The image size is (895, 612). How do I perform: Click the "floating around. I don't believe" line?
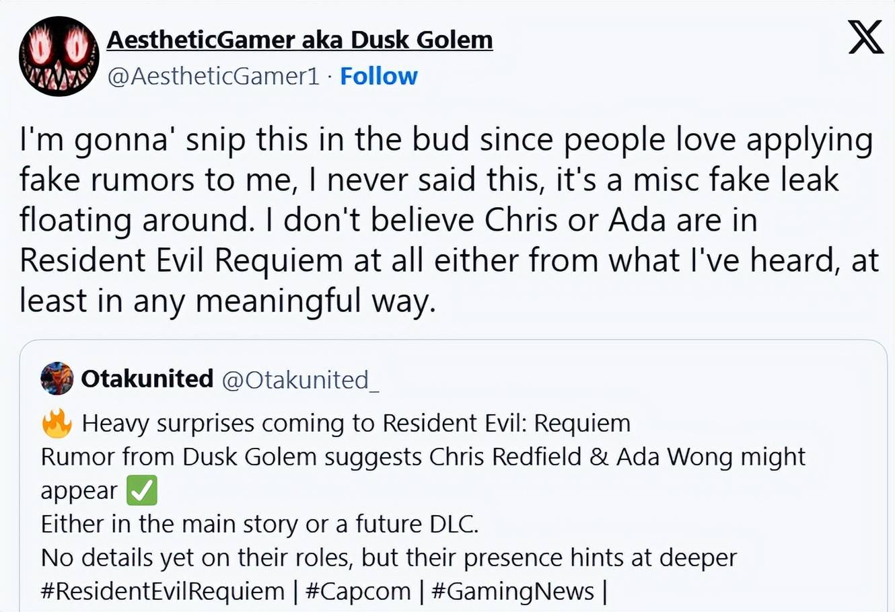pyautogui.click(x=388, y=220)
